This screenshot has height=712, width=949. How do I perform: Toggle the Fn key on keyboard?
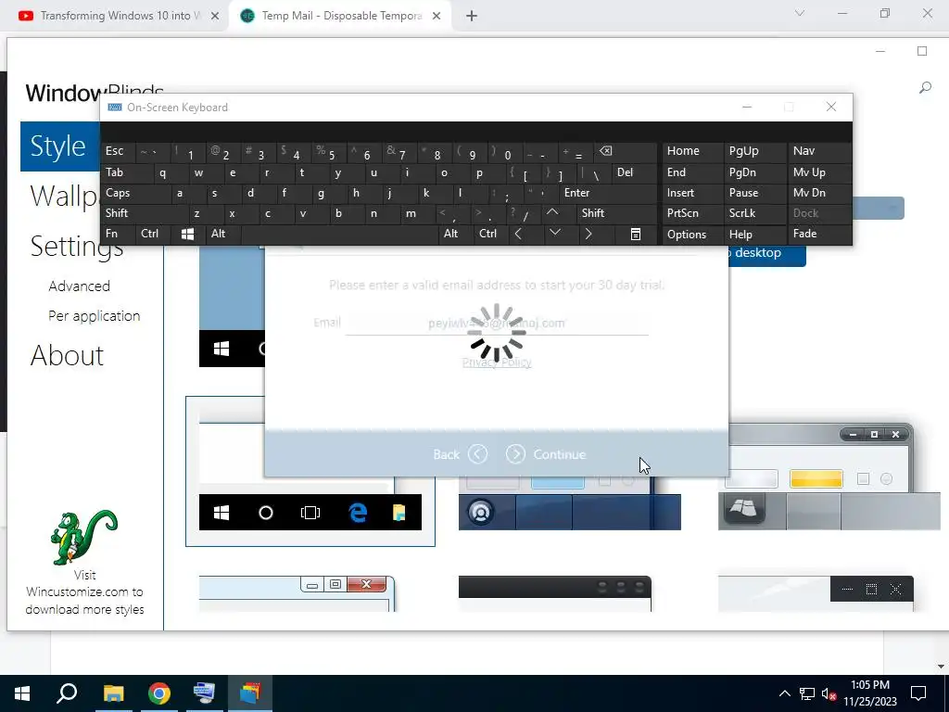[x=118, y=235]
